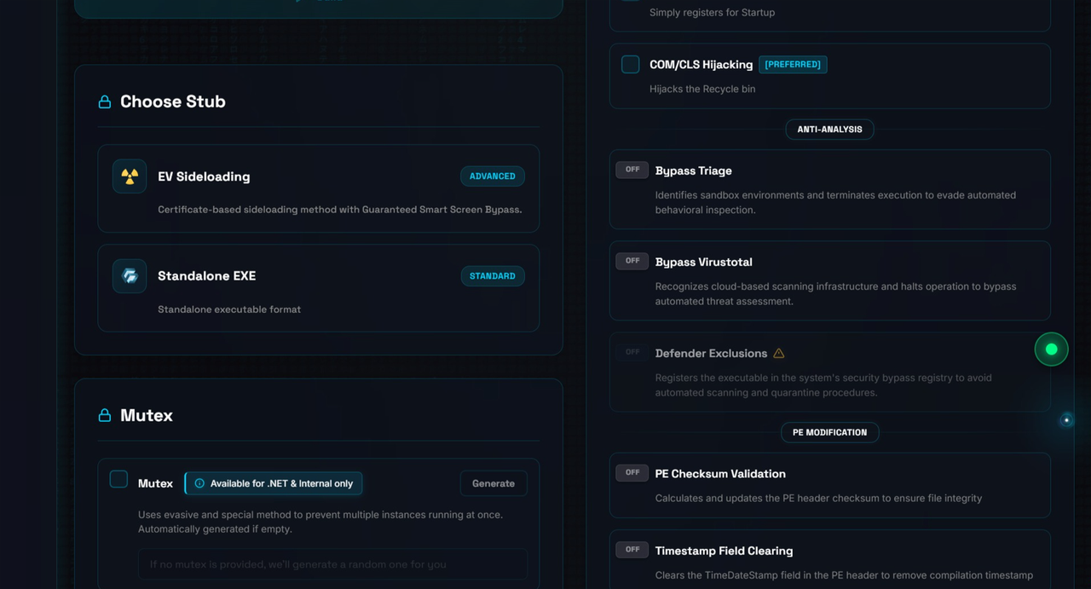Focus the mutex name input field
Screen dimensions: 1091x589
(332, 564)
